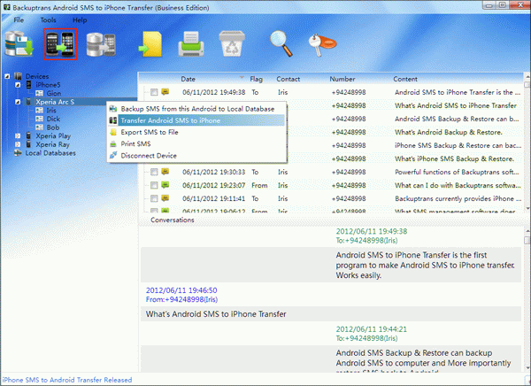
Task: Click the key Register toolbar icon
Action: 322,44
